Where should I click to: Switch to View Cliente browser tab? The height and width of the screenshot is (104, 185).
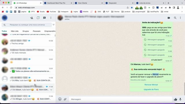[x=89, y=3]
